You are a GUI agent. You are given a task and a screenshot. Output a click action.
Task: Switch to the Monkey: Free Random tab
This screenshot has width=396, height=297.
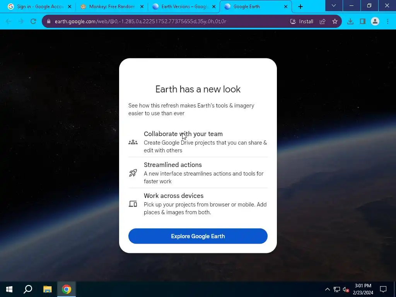(x=112, y=7)
